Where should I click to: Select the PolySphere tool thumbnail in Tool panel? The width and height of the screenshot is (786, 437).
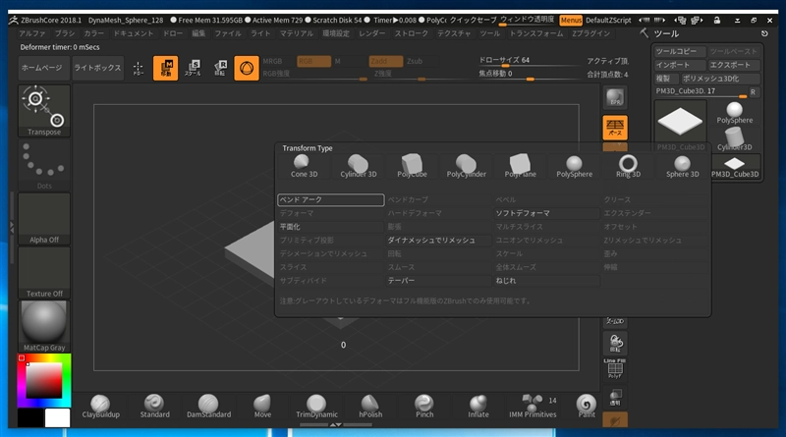734,113
